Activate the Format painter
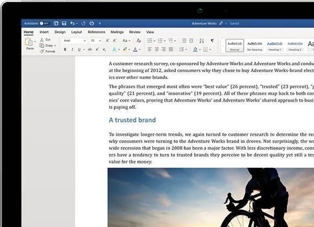 click(x=48, y=51)
